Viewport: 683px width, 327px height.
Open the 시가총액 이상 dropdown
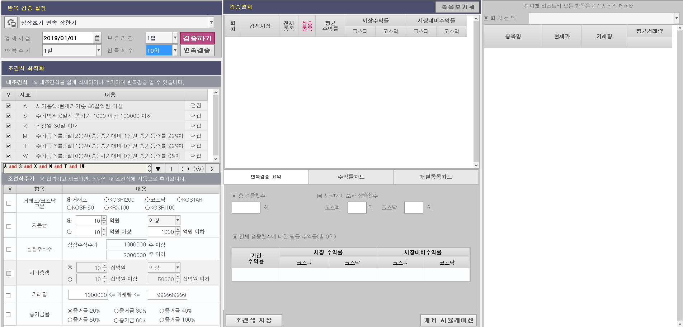pos(178,268)
